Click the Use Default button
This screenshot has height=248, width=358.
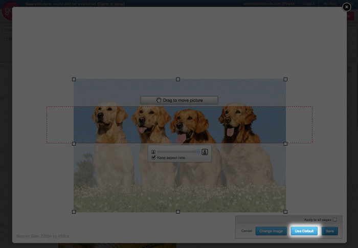click(x=304, y=231)
